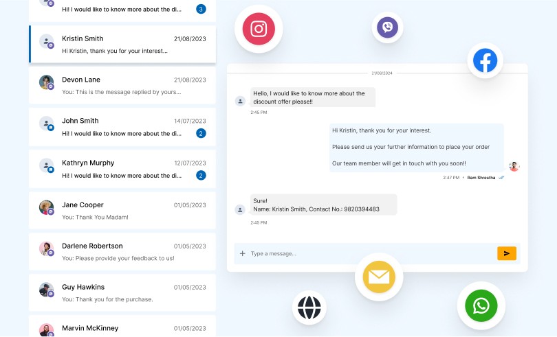
Task: Click 'You: Thank you for the purchase.' preview
Action: click(107, 299)
